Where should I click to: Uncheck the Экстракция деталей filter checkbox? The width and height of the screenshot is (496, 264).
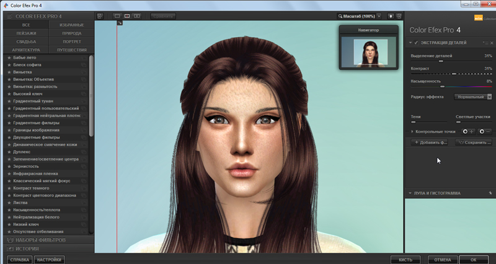click(416, 43)
